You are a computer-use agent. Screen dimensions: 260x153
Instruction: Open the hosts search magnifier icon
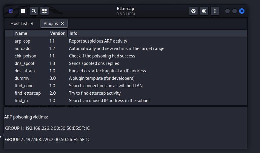pos(34,11)
